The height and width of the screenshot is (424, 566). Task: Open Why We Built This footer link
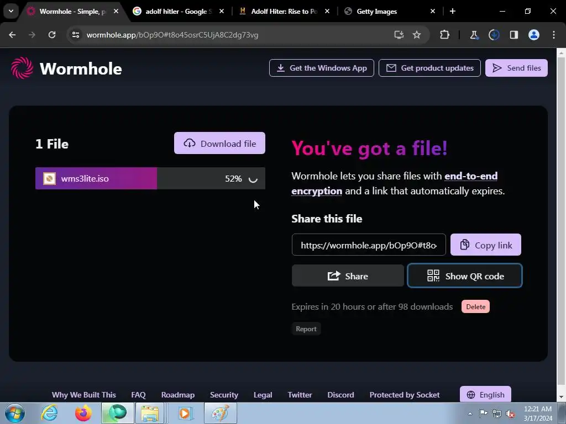click(x=84, y=395)
